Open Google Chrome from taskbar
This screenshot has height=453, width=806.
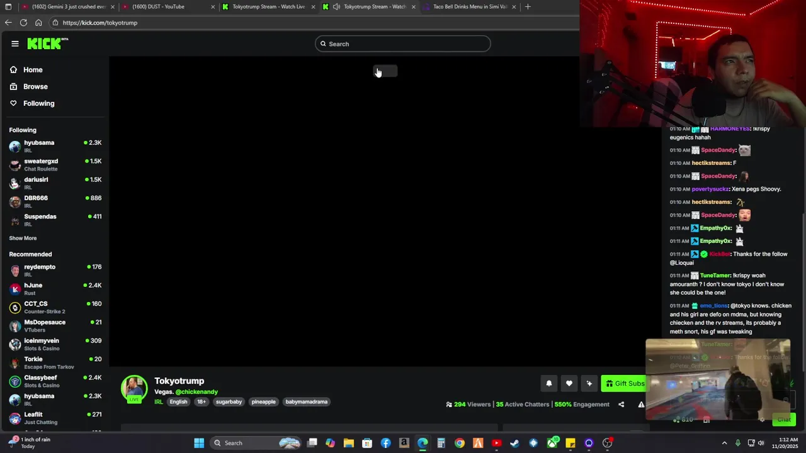[x=460, y=443]
